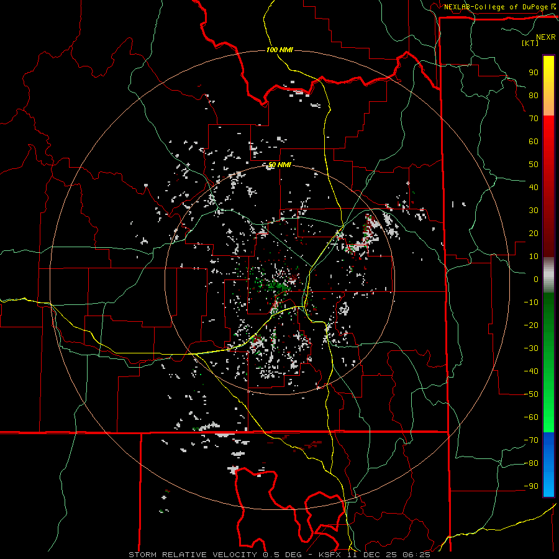The image size is (559, 559).
Task: Click the 06:25 time stamp
Action: pos(416,555)
